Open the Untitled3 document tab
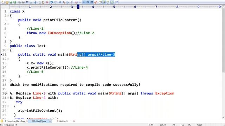The image size is (225, 126). tap(63, 121)
